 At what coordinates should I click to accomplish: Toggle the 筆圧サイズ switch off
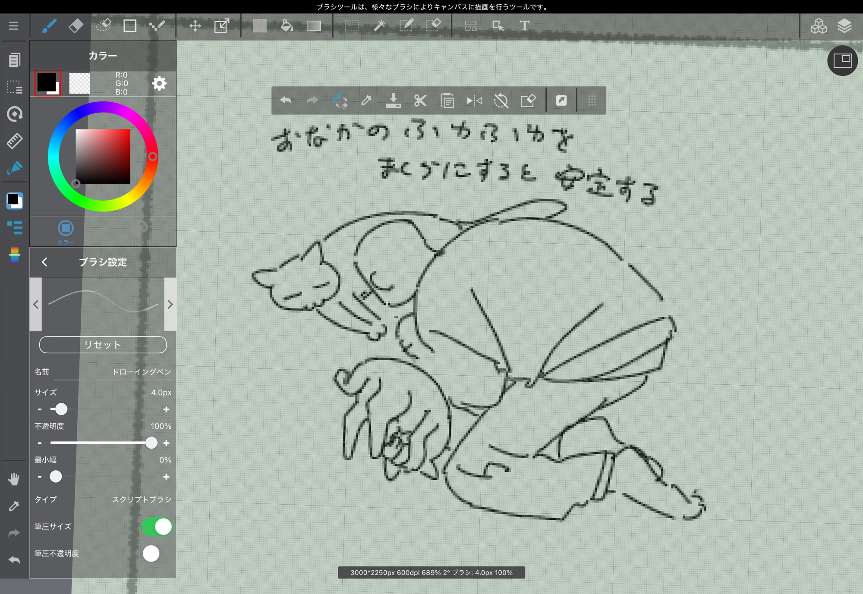point(157,527)
